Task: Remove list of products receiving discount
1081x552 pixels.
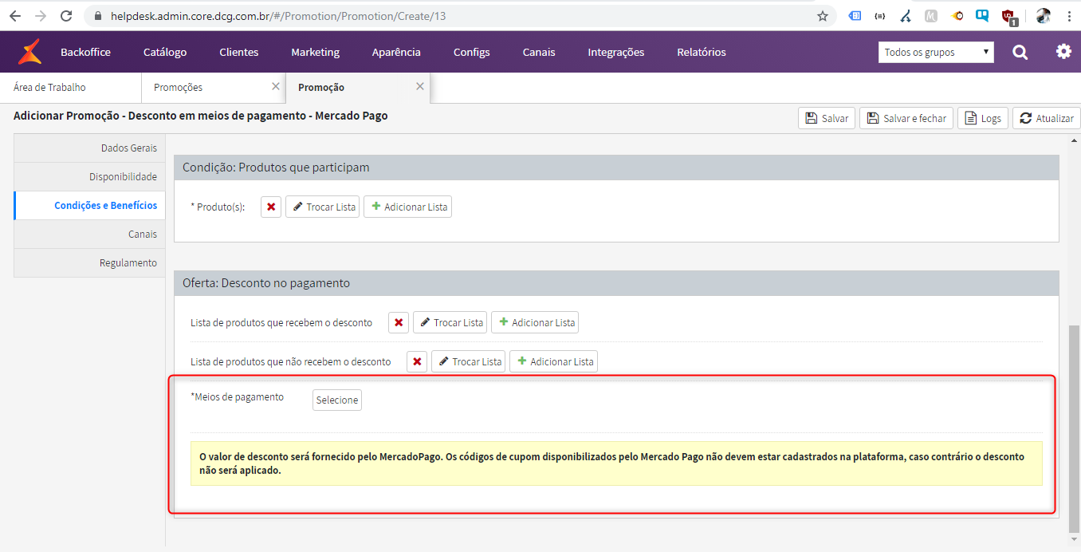Action: pyautogui.click(x=399, y=322)
